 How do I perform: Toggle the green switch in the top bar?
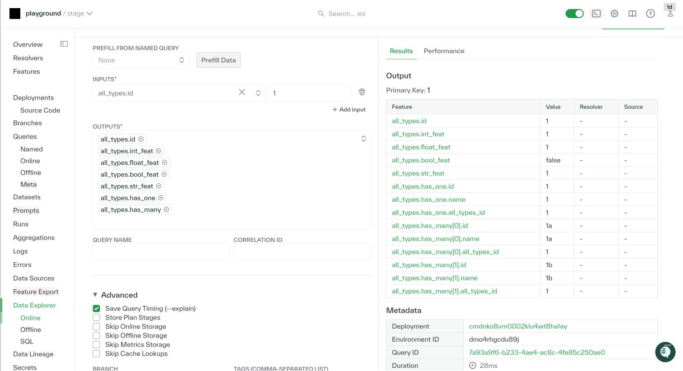coord(574,14)
